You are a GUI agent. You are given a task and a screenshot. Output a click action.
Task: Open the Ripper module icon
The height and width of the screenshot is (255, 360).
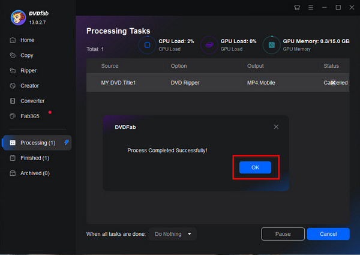13,70
